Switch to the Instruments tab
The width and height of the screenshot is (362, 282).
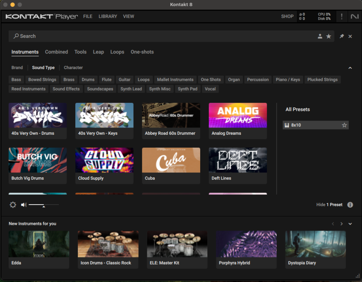click(x=25, y=52)
